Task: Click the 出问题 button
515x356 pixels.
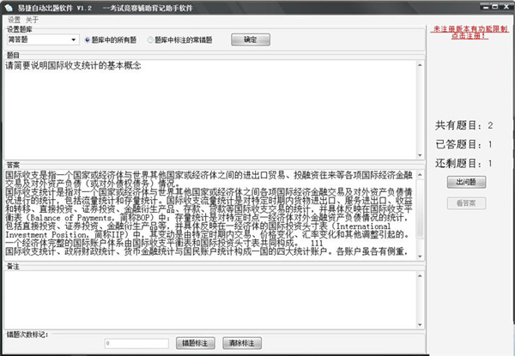Action: tap(467, 182)
